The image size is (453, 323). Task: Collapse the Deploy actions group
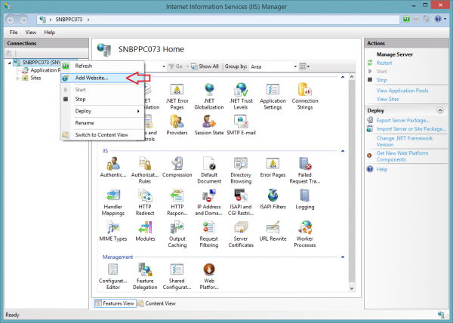pos(440,110)
